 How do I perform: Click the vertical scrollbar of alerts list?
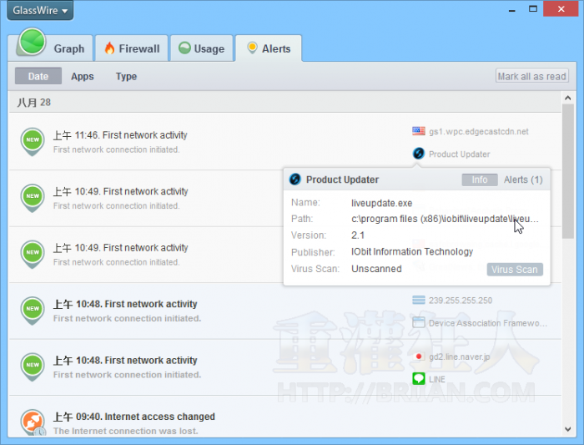point(567,167)
